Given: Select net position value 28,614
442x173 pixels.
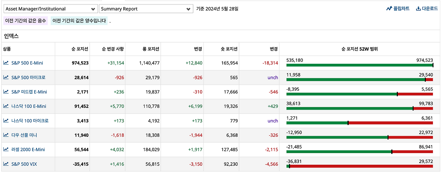Looking at the screenshot, I should pyautogui.click(x=81, y=78).
